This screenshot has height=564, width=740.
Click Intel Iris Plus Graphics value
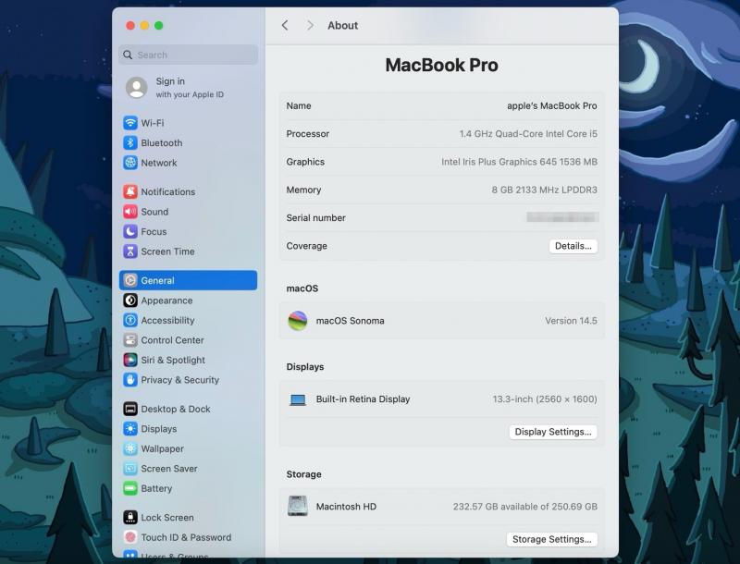pos(519,162)
